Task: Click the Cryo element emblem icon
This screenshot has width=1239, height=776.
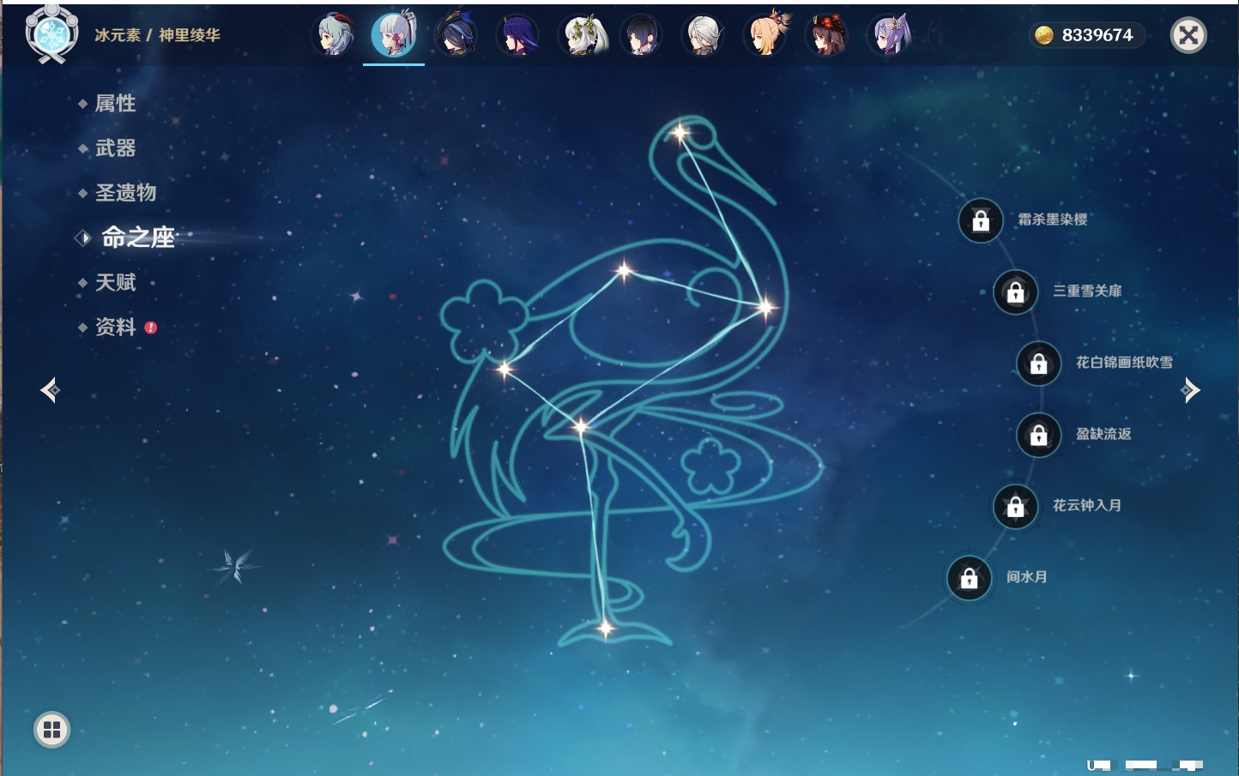Action: click(51, 33)
